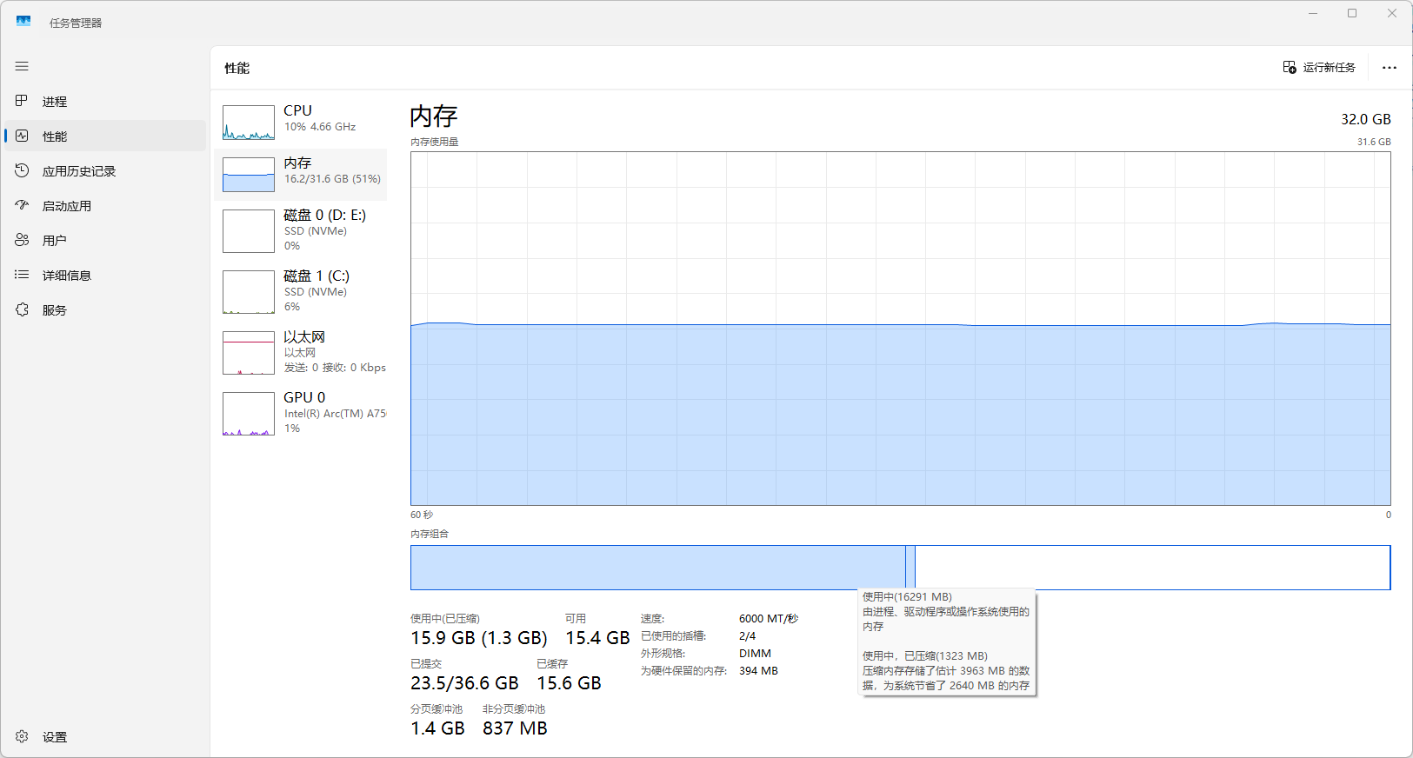Viewport: 1413px width, 758px height.
Task: Click the 15.6 GB cached value
Action: click(x=569, y=683)
